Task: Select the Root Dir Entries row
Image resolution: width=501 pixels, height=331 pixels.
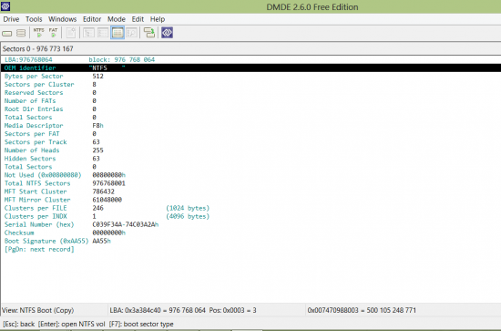Action: point(250,109)
